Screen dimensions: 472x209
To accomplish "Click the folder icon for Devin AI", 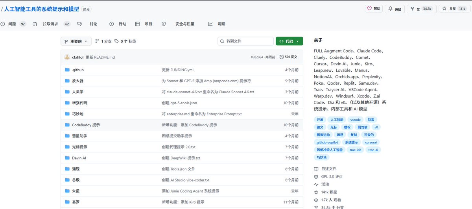I will (67, 158).
